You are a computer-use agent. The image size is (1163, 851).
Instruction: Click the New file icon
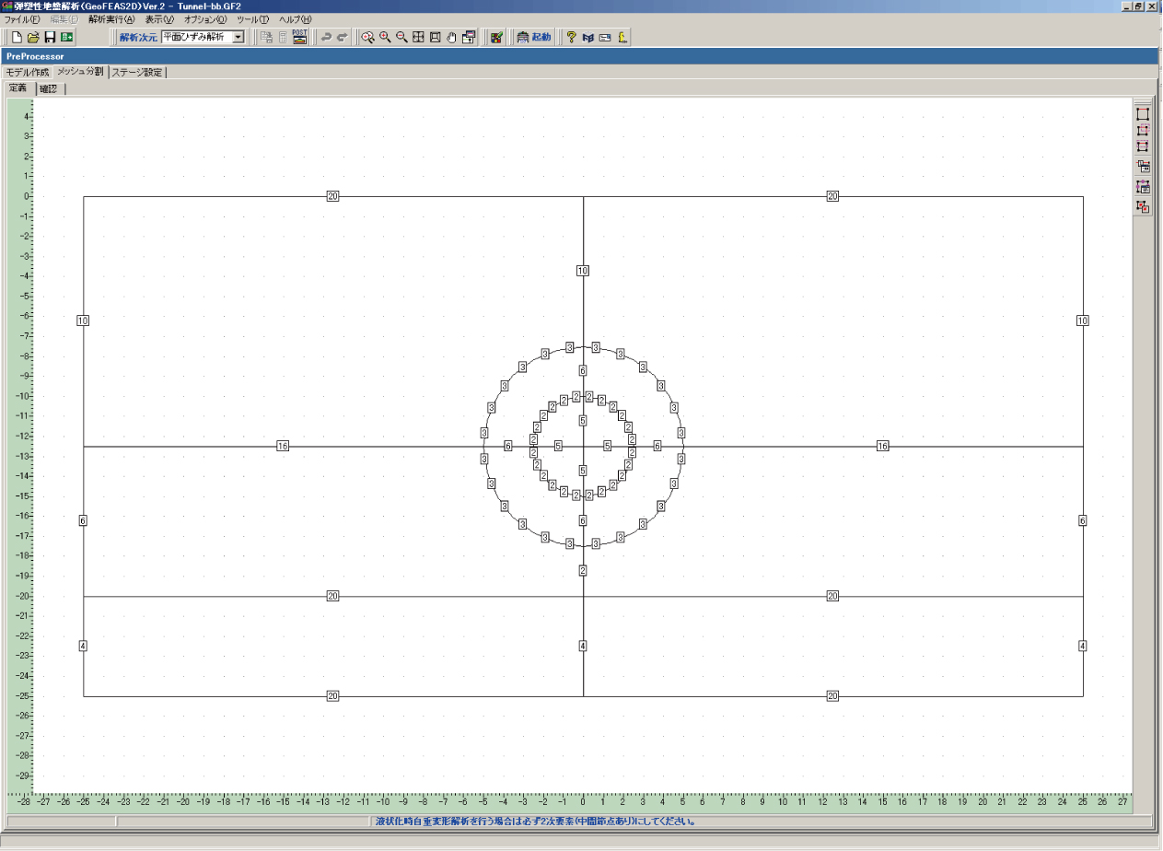click(x=17, y=38)
